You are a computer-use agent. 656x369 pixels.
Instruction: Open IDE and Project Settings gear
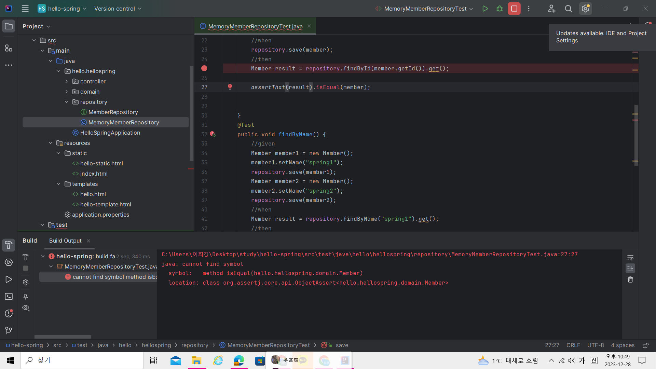pyautogui.click(x=585, y=9)
